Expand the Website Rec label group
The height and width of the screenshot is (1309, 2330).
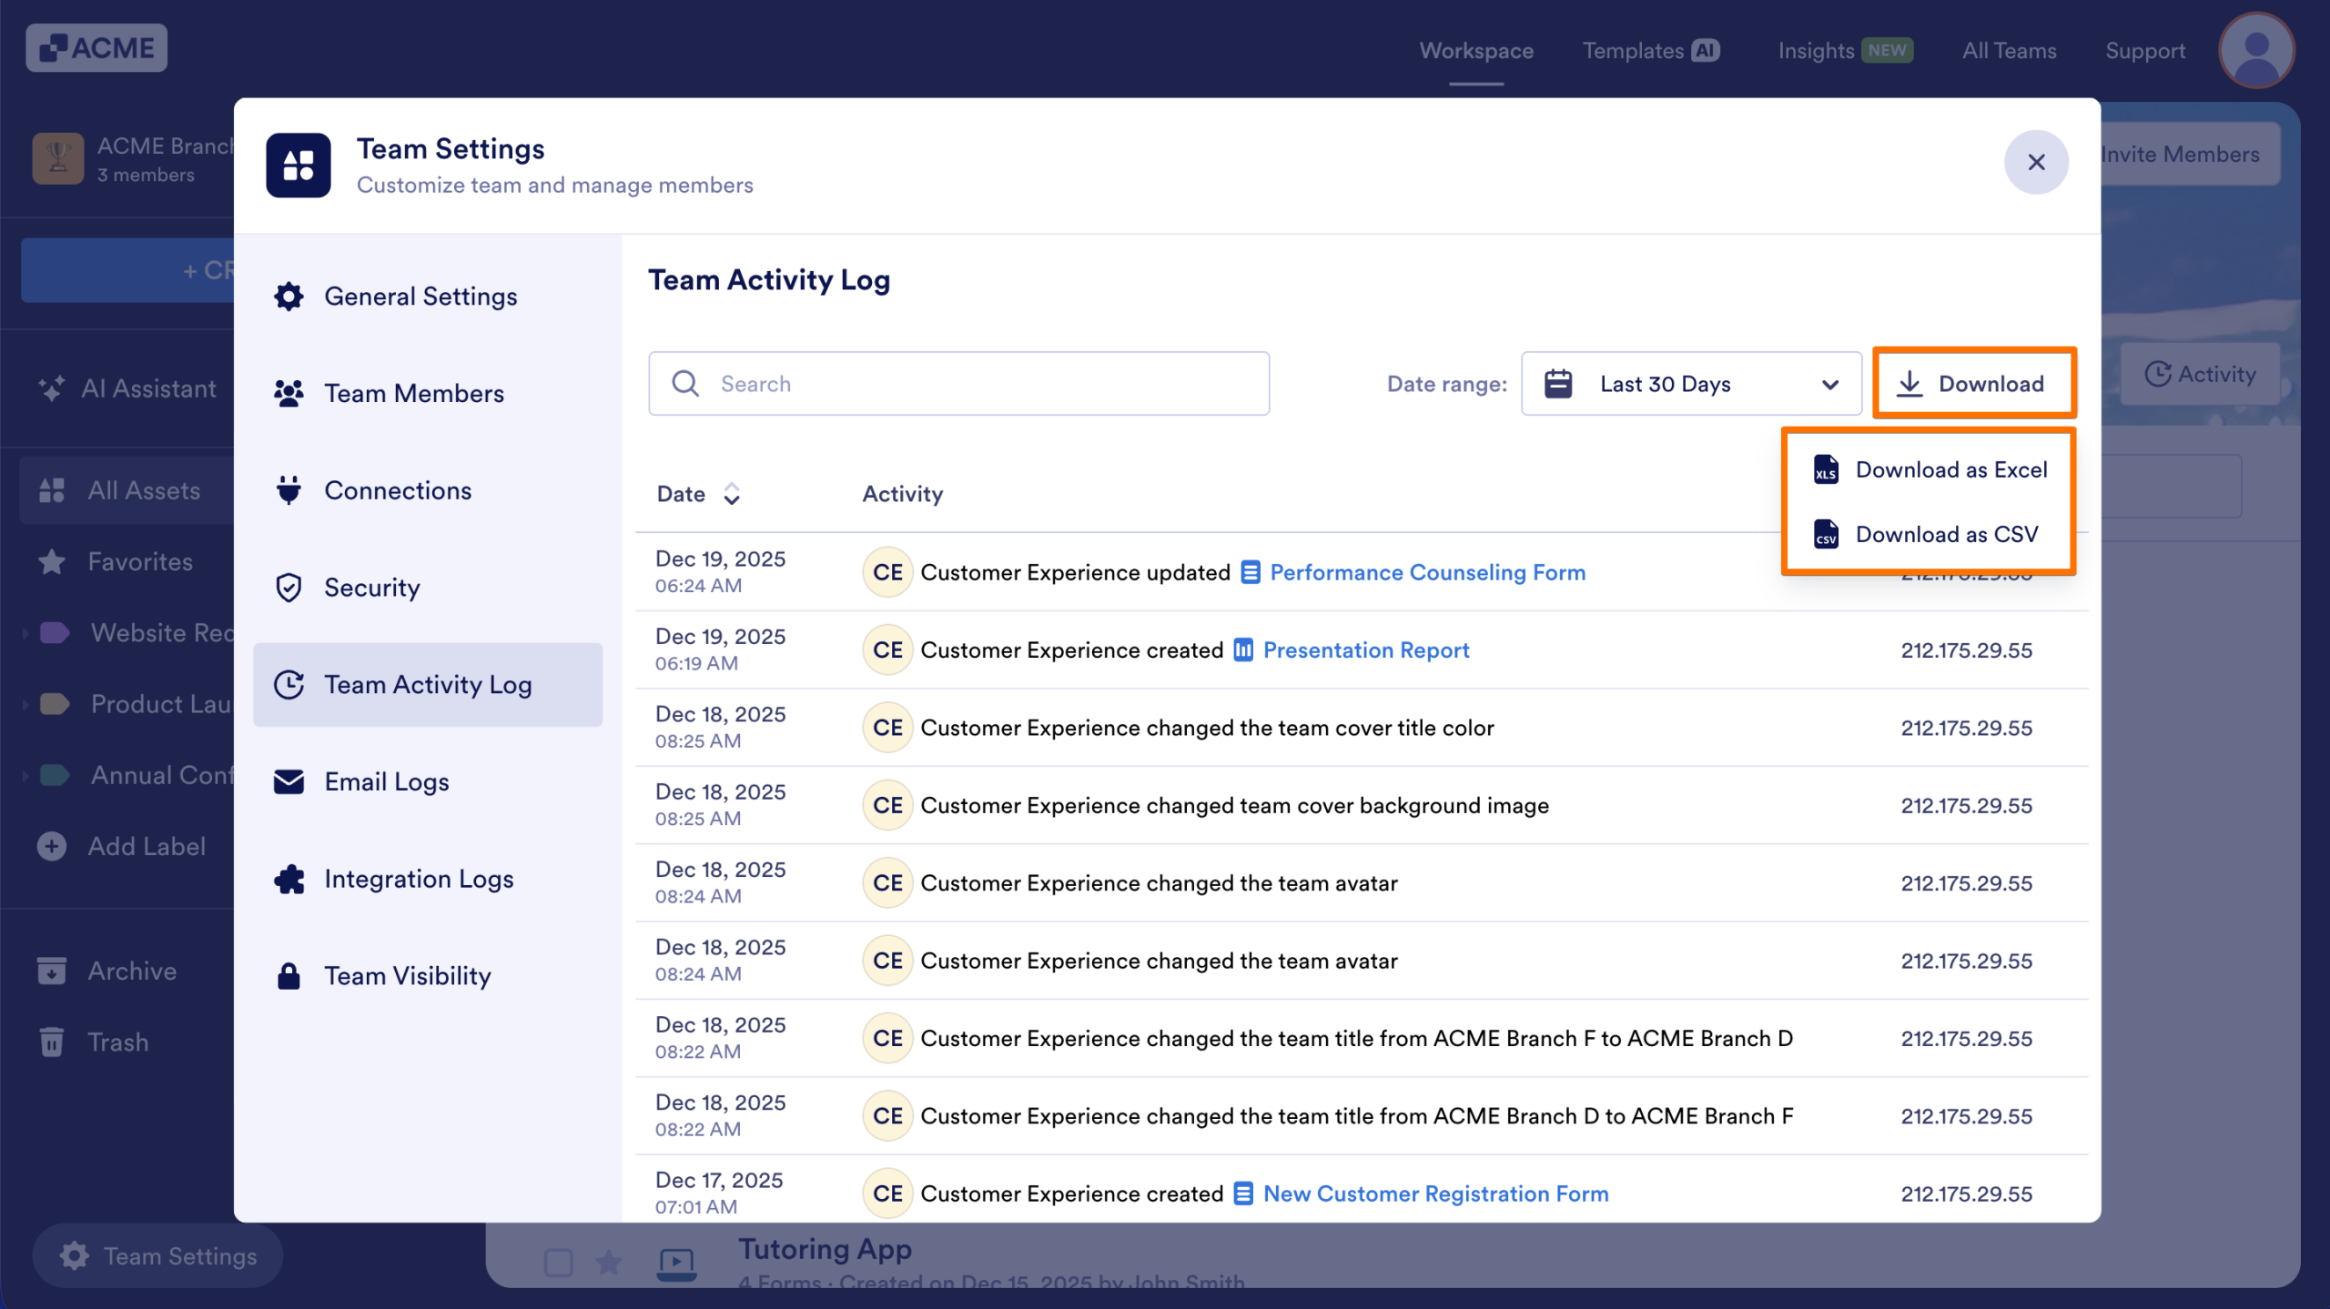[x=25, y=632]
